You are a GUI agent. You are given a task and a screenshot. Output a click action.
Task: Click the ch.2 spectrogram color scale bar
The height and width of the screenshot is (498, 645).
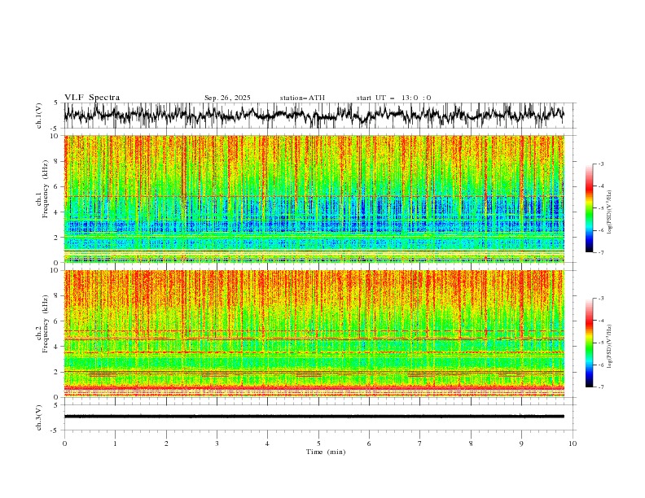coord(589,343)
